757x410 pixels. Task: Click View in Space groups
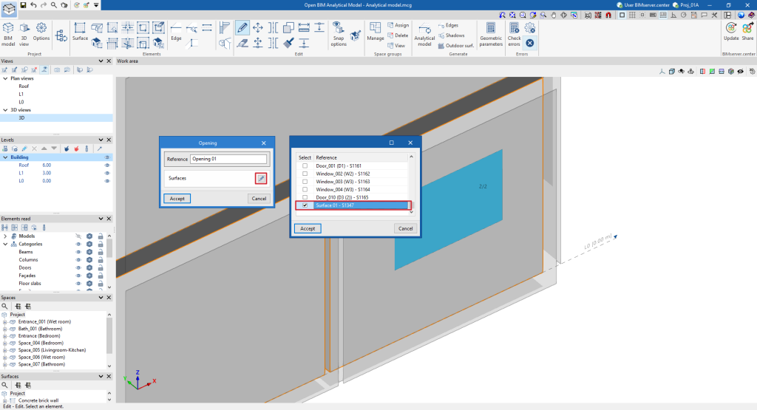pos(396,45)
